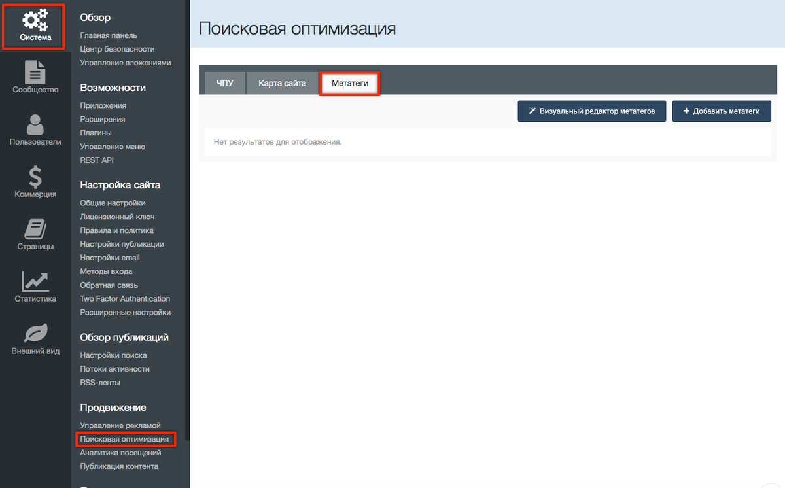Click the Обзор публикаций section heading
This screenshot has width=785, height=488.
pos(124,338)
